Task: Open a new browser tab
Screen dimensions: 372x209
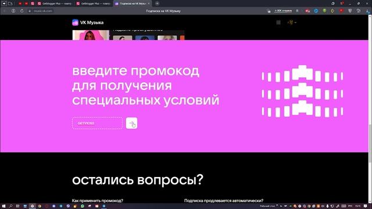Action: pyautogui.click(x=157, y=3)
